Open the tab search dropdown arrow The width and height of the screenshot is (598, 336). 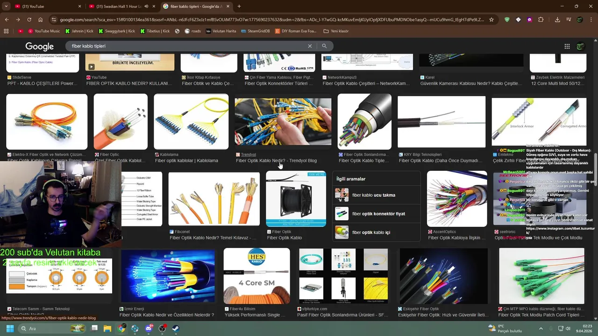(6, 6)
